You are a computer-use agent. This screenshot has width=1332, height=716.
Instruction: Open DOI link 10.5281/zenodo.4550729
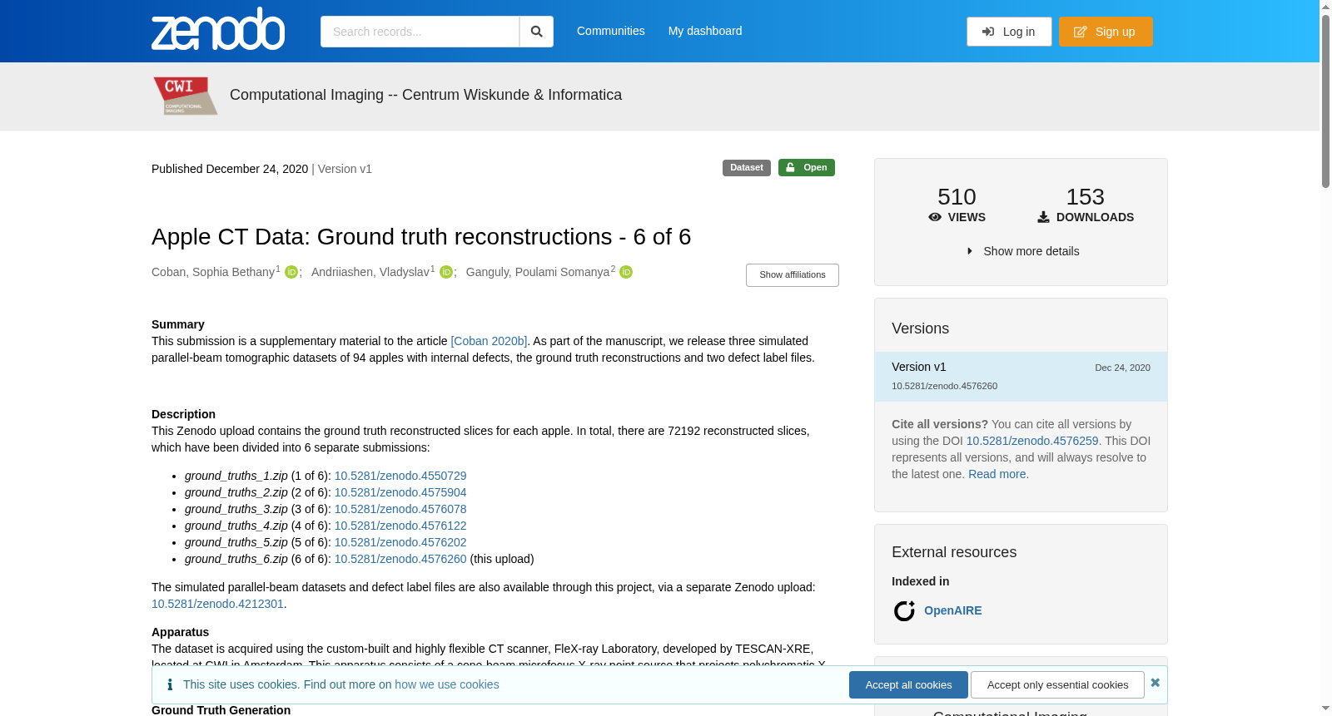(400, 476)
